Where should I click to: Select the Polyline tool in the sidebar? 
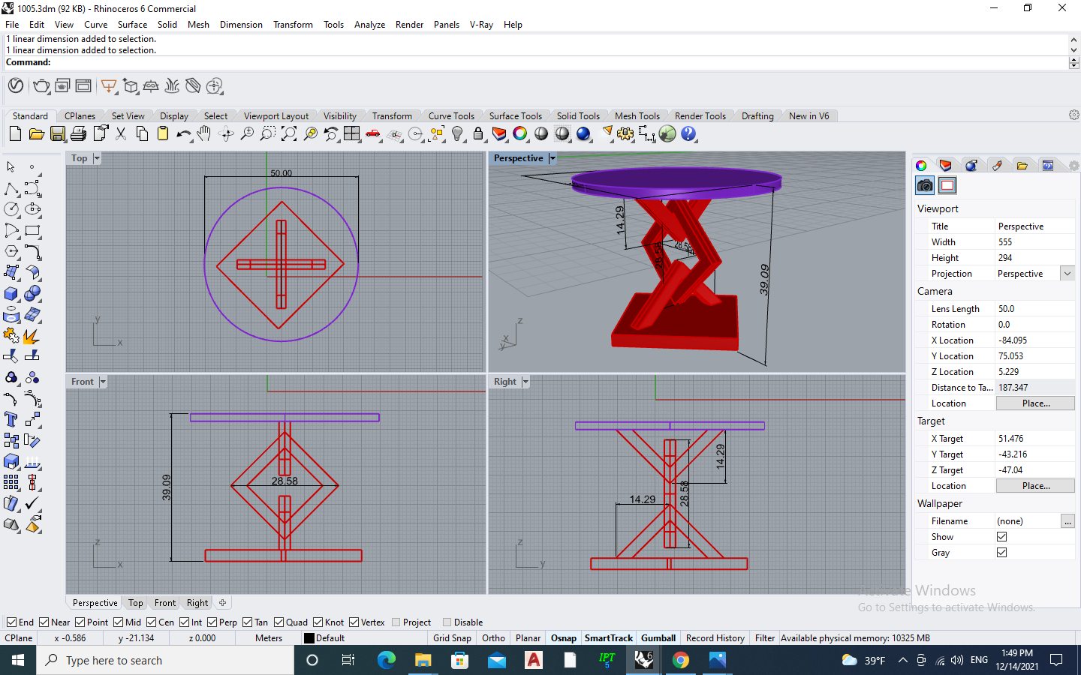pos(11,188)
